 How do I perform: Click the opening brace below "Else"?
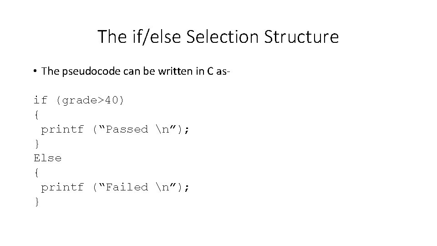tap(36, 173)
